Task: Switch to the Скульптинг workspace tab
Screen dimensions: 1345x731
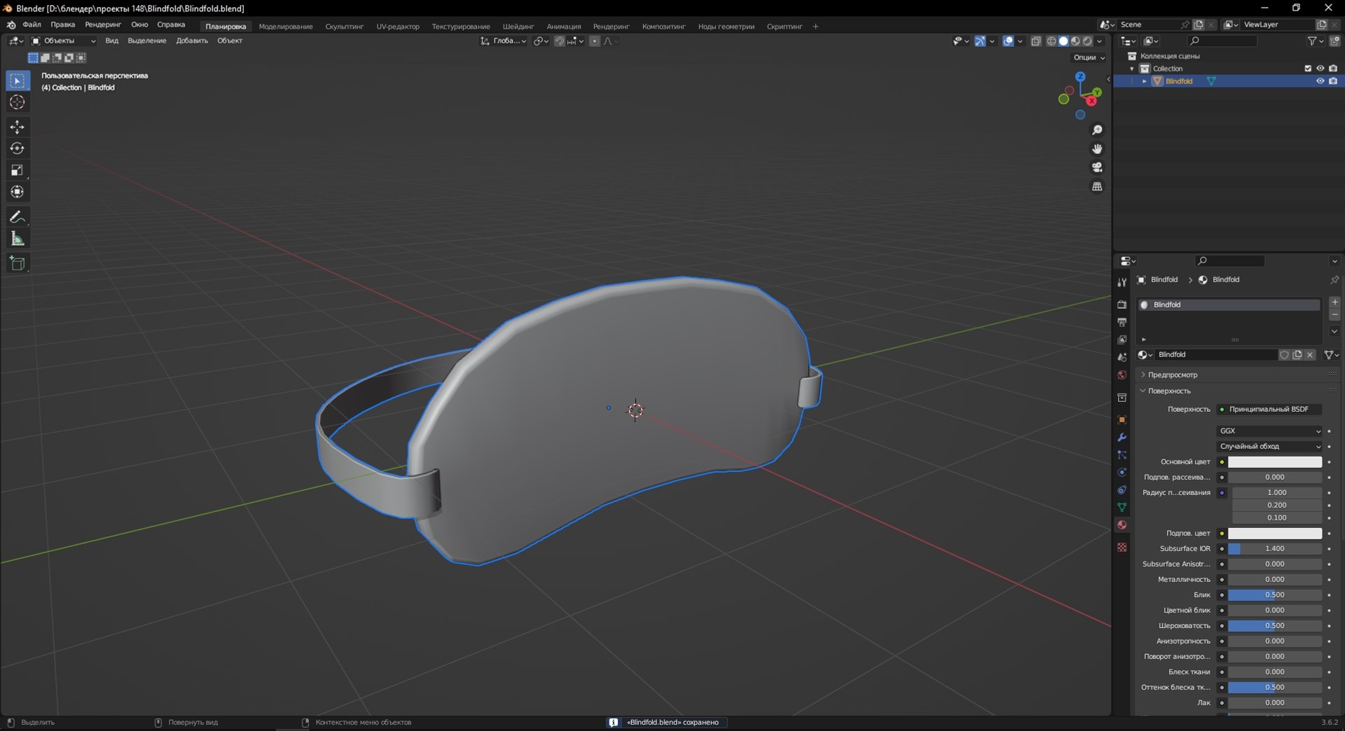Action: click(345, 27)
